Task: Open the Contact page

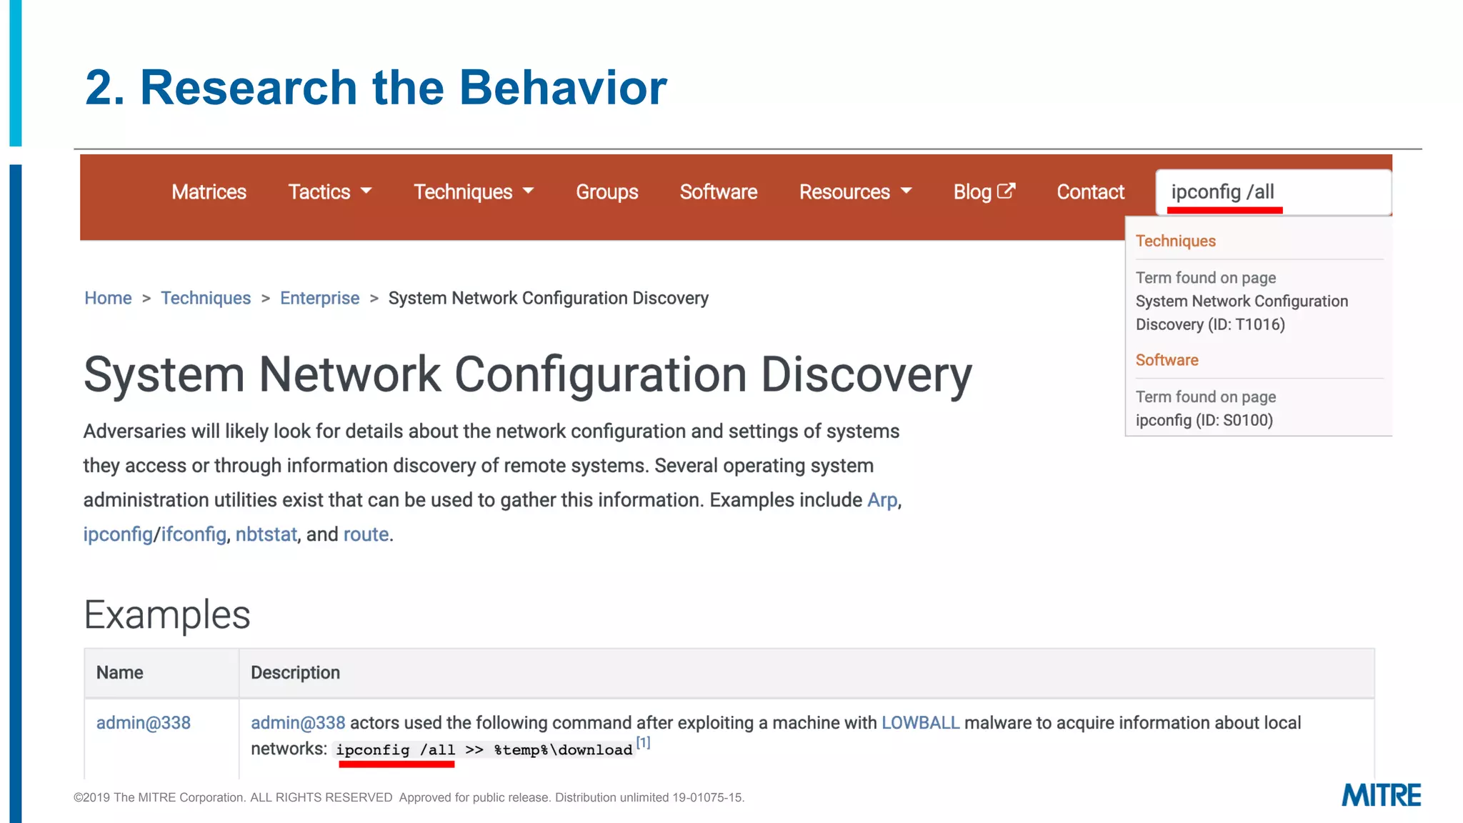Action: (x=1090, y=191)
